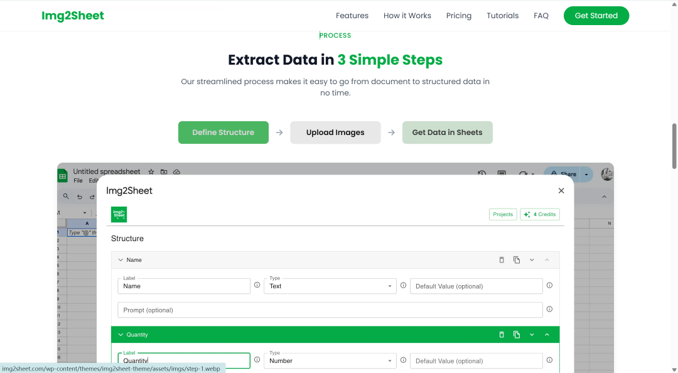The height and width of the screenshot is (373, 678).
Task: Open the comments icon in Sheets header
Action: (x=502, y=173)
